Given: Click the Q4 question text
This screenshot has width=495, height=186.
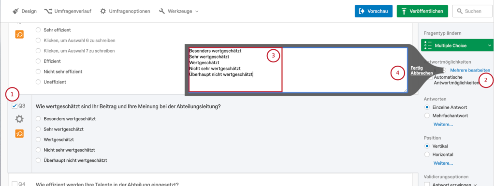Looking at the screenshot, I should point(107,185).
